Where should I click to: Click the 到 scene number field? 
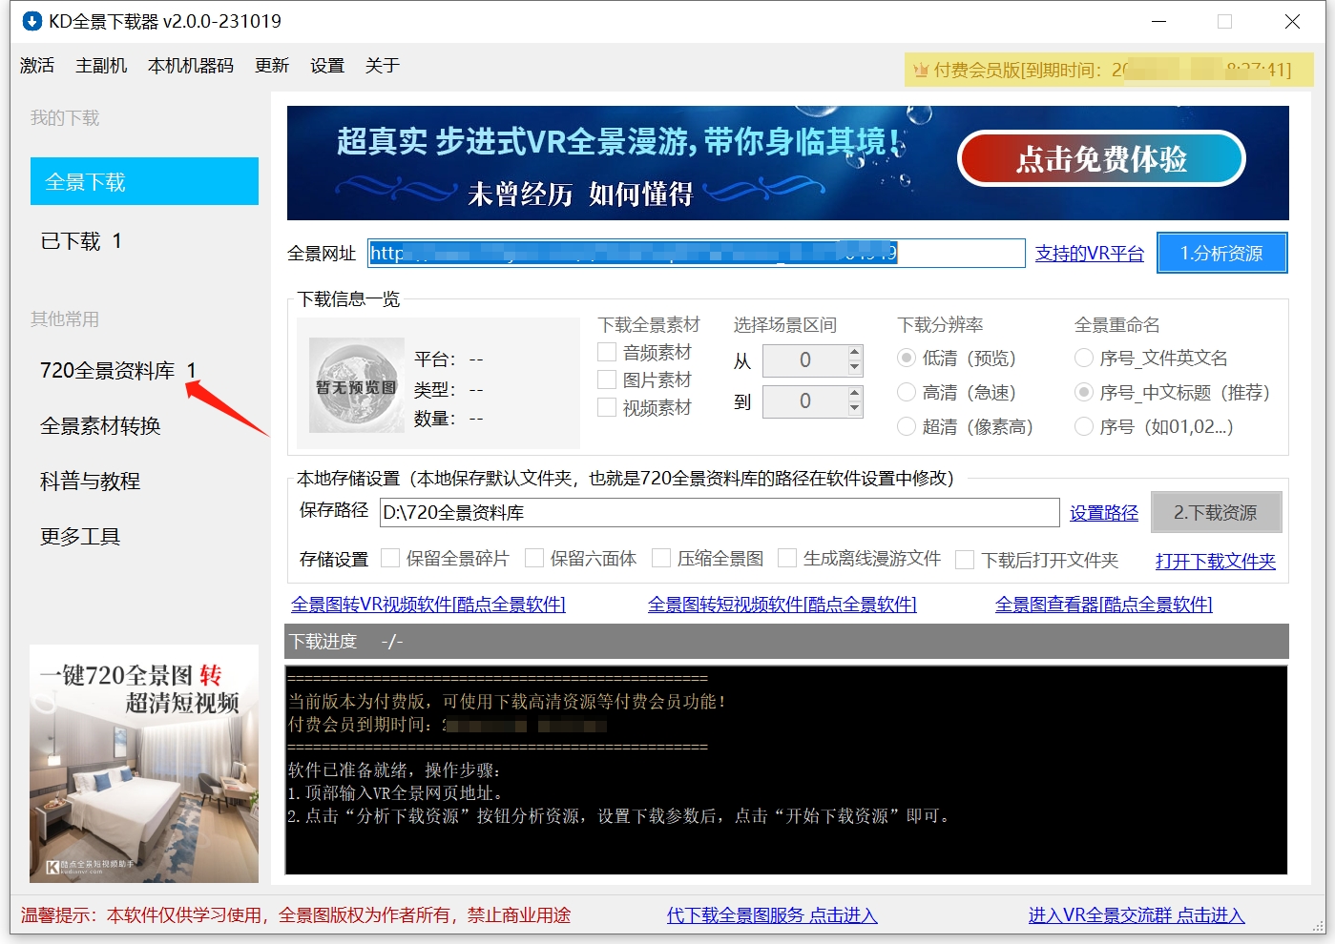coord(804,401)
